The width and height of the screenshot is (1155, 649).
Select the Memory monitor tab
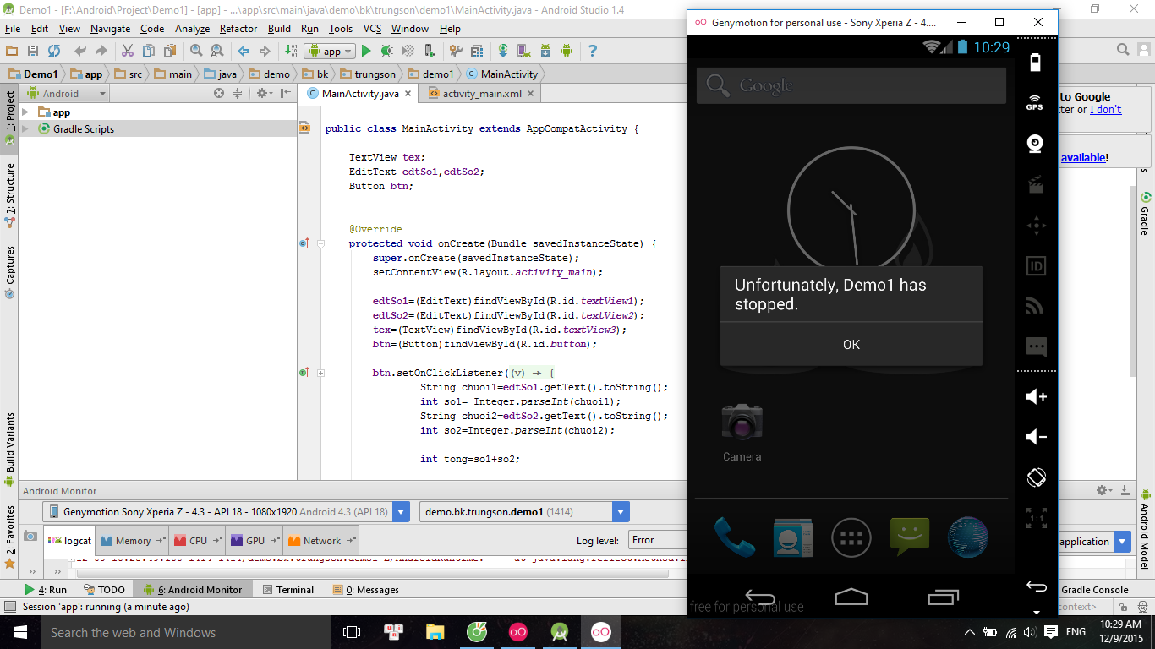pos(131,540)
